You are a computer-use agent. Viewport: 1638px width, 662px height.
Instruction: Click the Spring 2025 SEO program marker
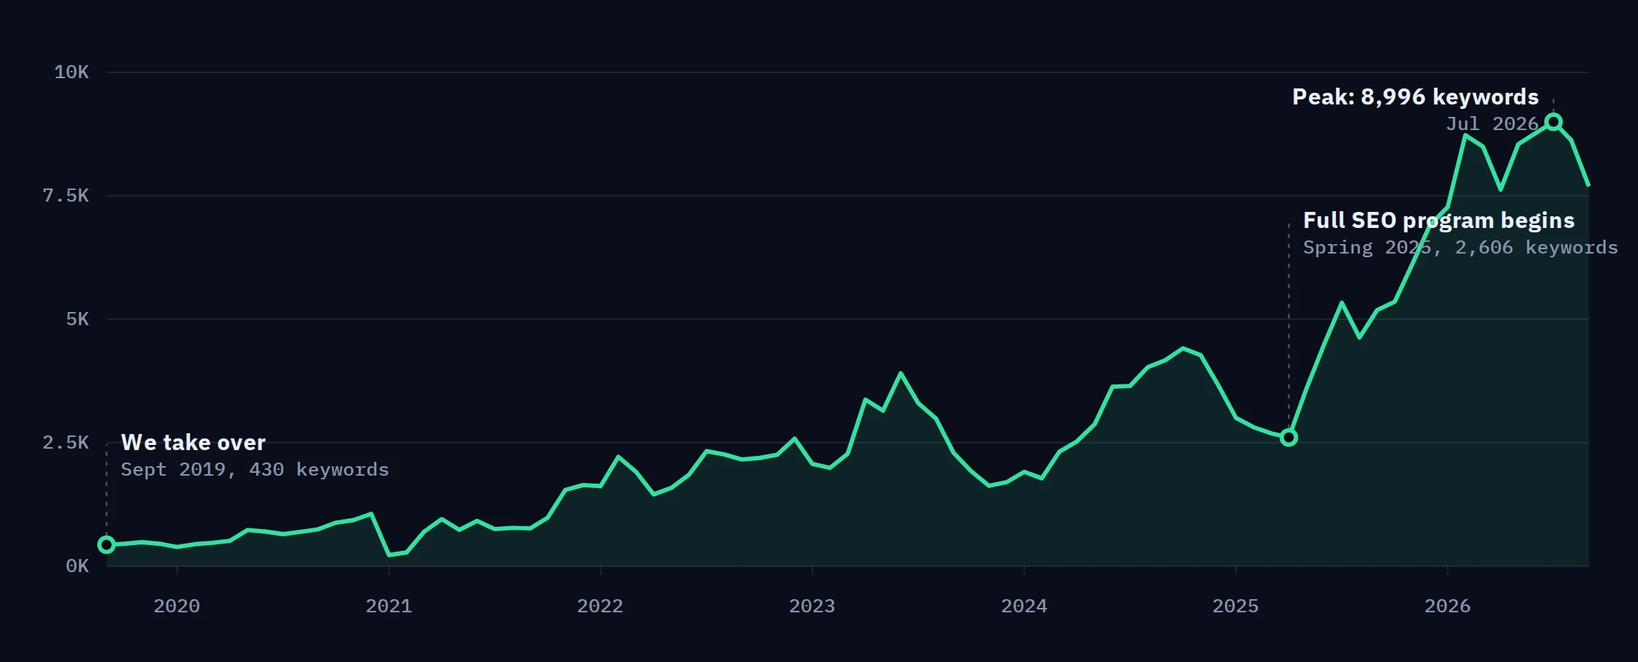pos(1288,438)
